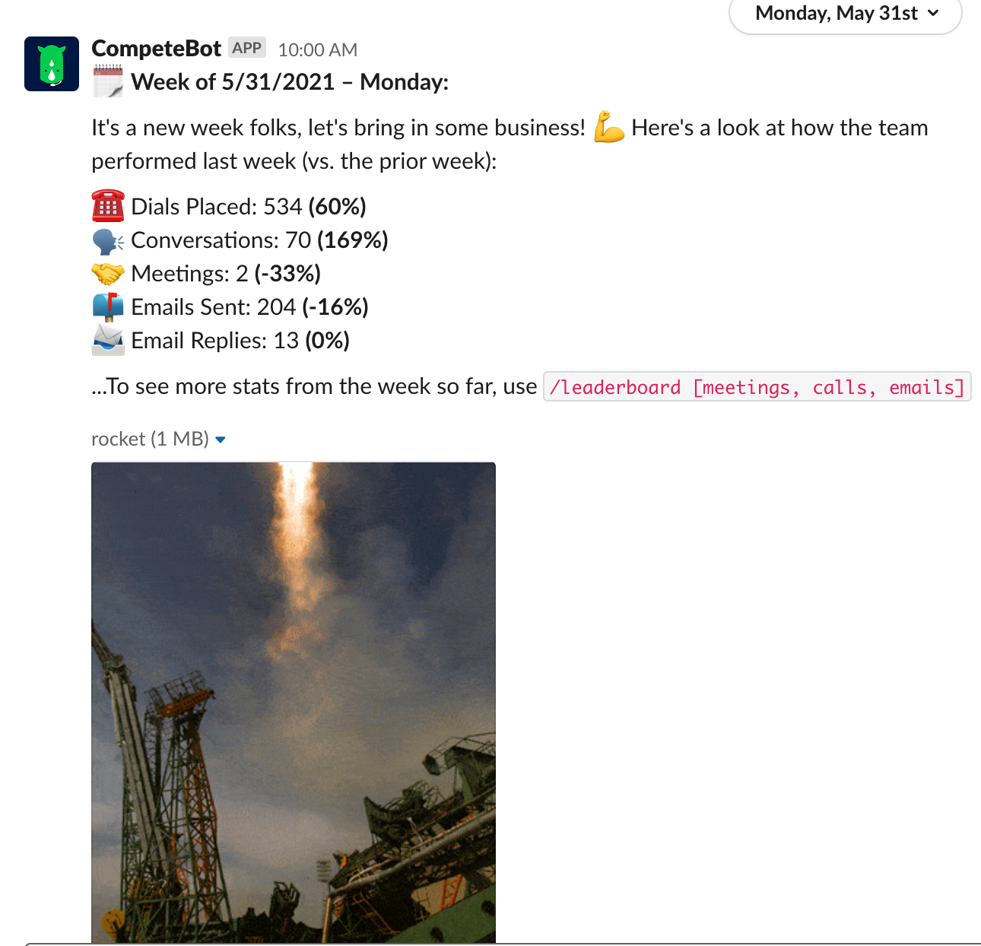Click the red telephone emoji beside Dials Placed

click(x=108, y=206)
